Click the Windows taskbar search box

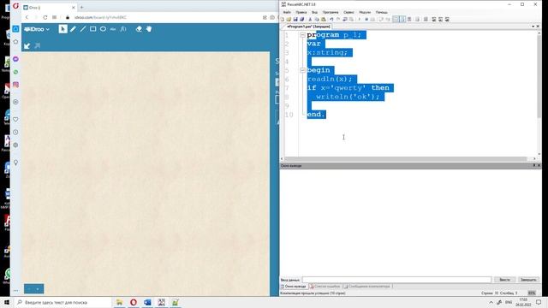[x=63, y=302]
